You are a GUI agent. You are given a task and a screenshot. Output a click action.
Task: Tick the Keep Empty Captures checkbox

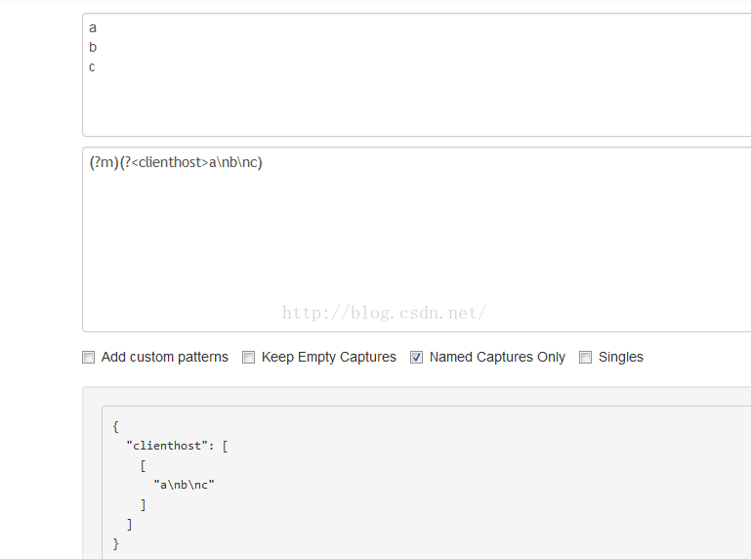(x=248, y=357)
